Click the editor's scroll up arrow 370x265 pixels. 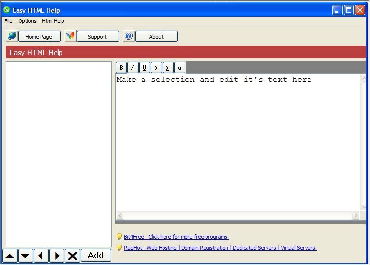363,78
